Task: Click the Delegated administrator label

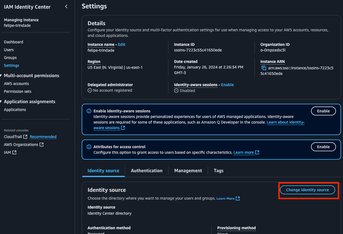Action: click(x=110, y=85)
